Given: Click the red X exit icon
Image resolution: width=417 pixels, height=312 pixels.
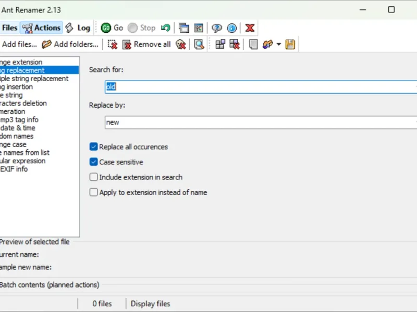Looking at the screenshot, I should [250, 28].
